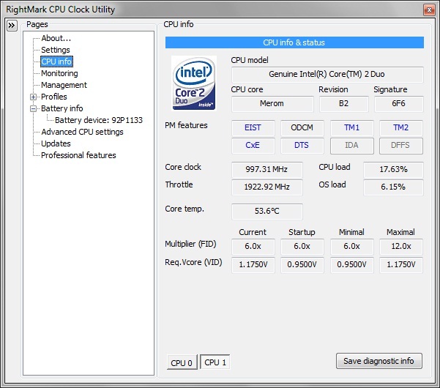The width and height of the screenshot is (440, 388).
Task: Click the EIST feature indicator
Action: point(253,128)
